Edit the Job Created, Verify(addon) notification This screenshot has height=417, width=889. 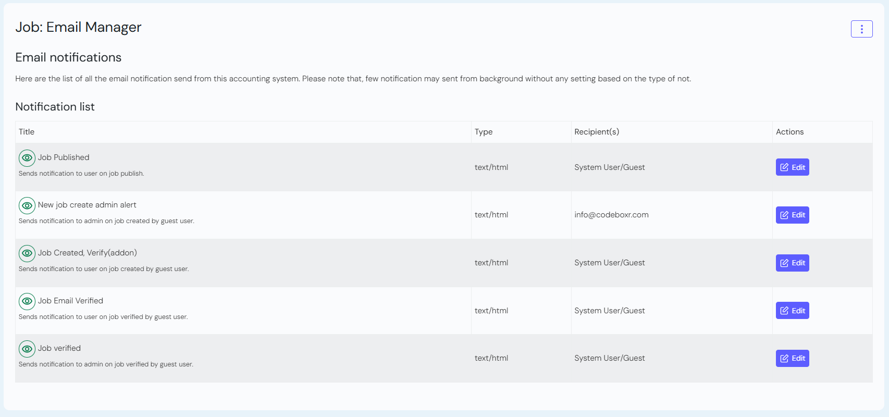(792, 263)
